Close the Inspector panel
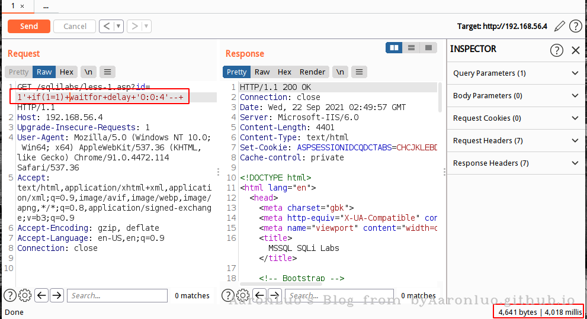Image resolution: width=587 pixels, height=319 pixels. pyautogui.click(x=576, y=50)
